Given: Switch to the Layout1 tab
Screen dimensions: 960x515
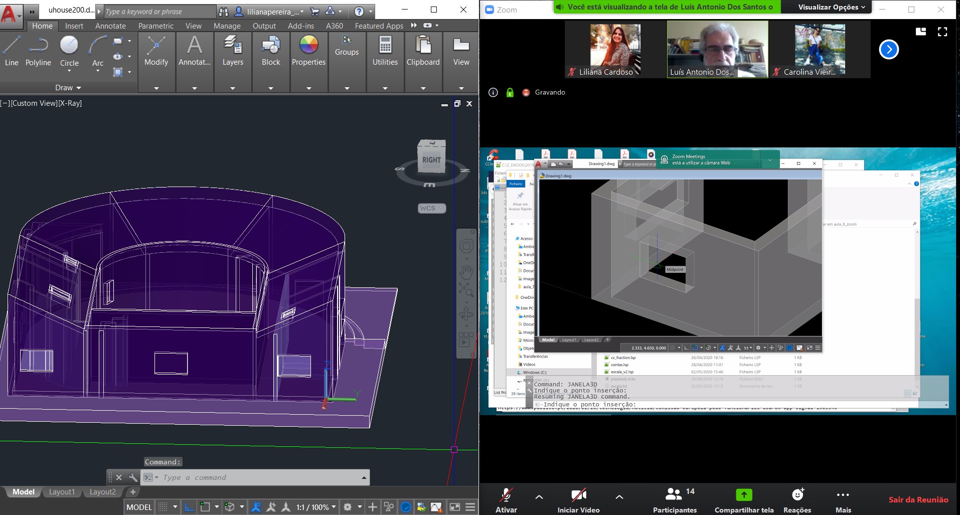Looking at the screenshot, I should [62, 492].
